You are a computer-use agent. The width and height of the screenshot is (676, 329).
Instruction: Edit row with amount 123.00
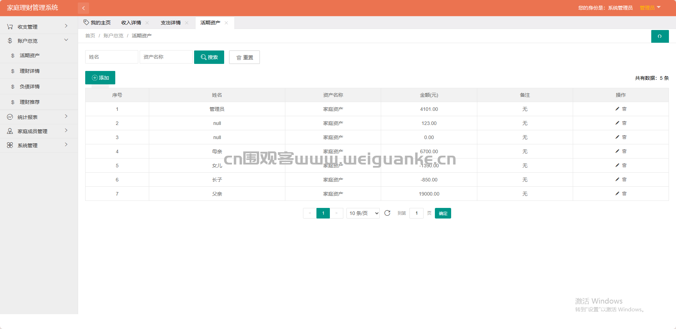tap(617, 123)
